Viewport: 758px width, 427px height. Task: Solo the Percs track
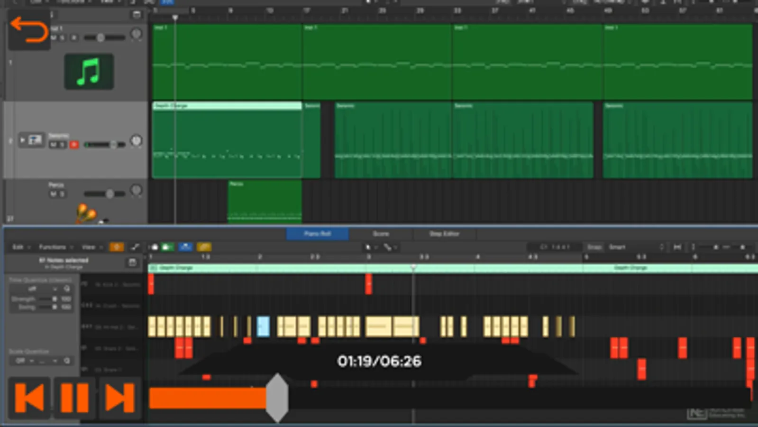pos(62,194)
